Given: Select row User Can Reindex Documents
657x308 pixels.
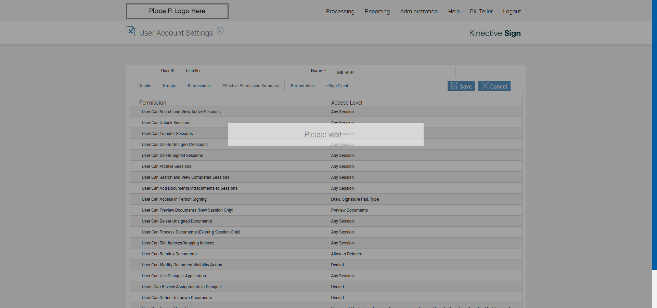Looking at the screenshot, I should point(326,254).
